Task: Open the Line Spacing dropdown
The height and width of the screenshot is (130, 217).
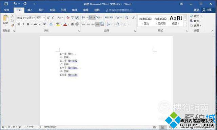Action: click(110, 24)
